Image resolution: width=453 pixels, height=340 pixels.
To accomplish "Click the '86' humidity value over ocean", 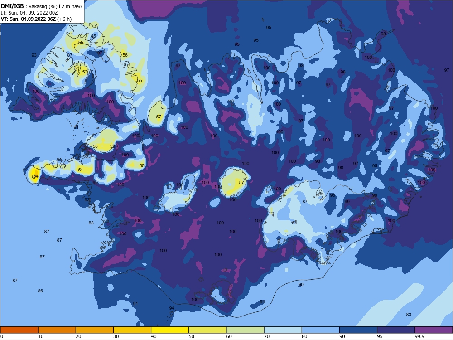I will point(40,291).
